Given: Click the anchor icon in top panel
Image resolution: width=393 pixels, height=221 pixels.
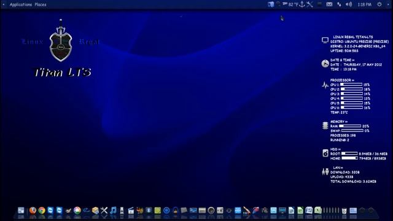Looking at the screenshot, I should point(302,4).
